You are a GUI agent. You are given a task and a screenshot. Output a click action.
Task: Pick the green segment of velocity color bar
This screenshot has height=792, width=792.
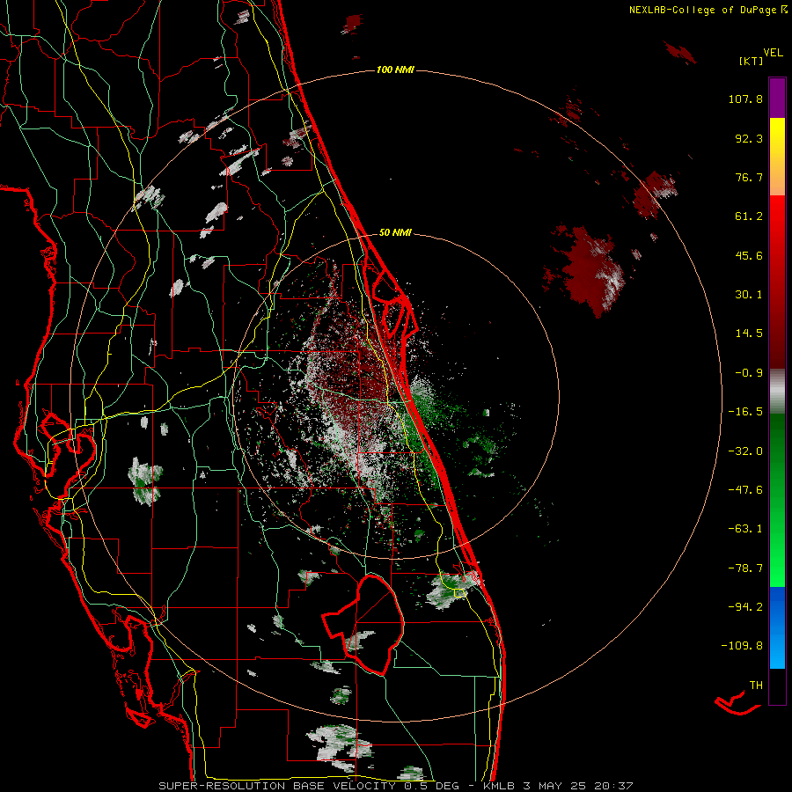pyautogui.click(x=777, y=500)
